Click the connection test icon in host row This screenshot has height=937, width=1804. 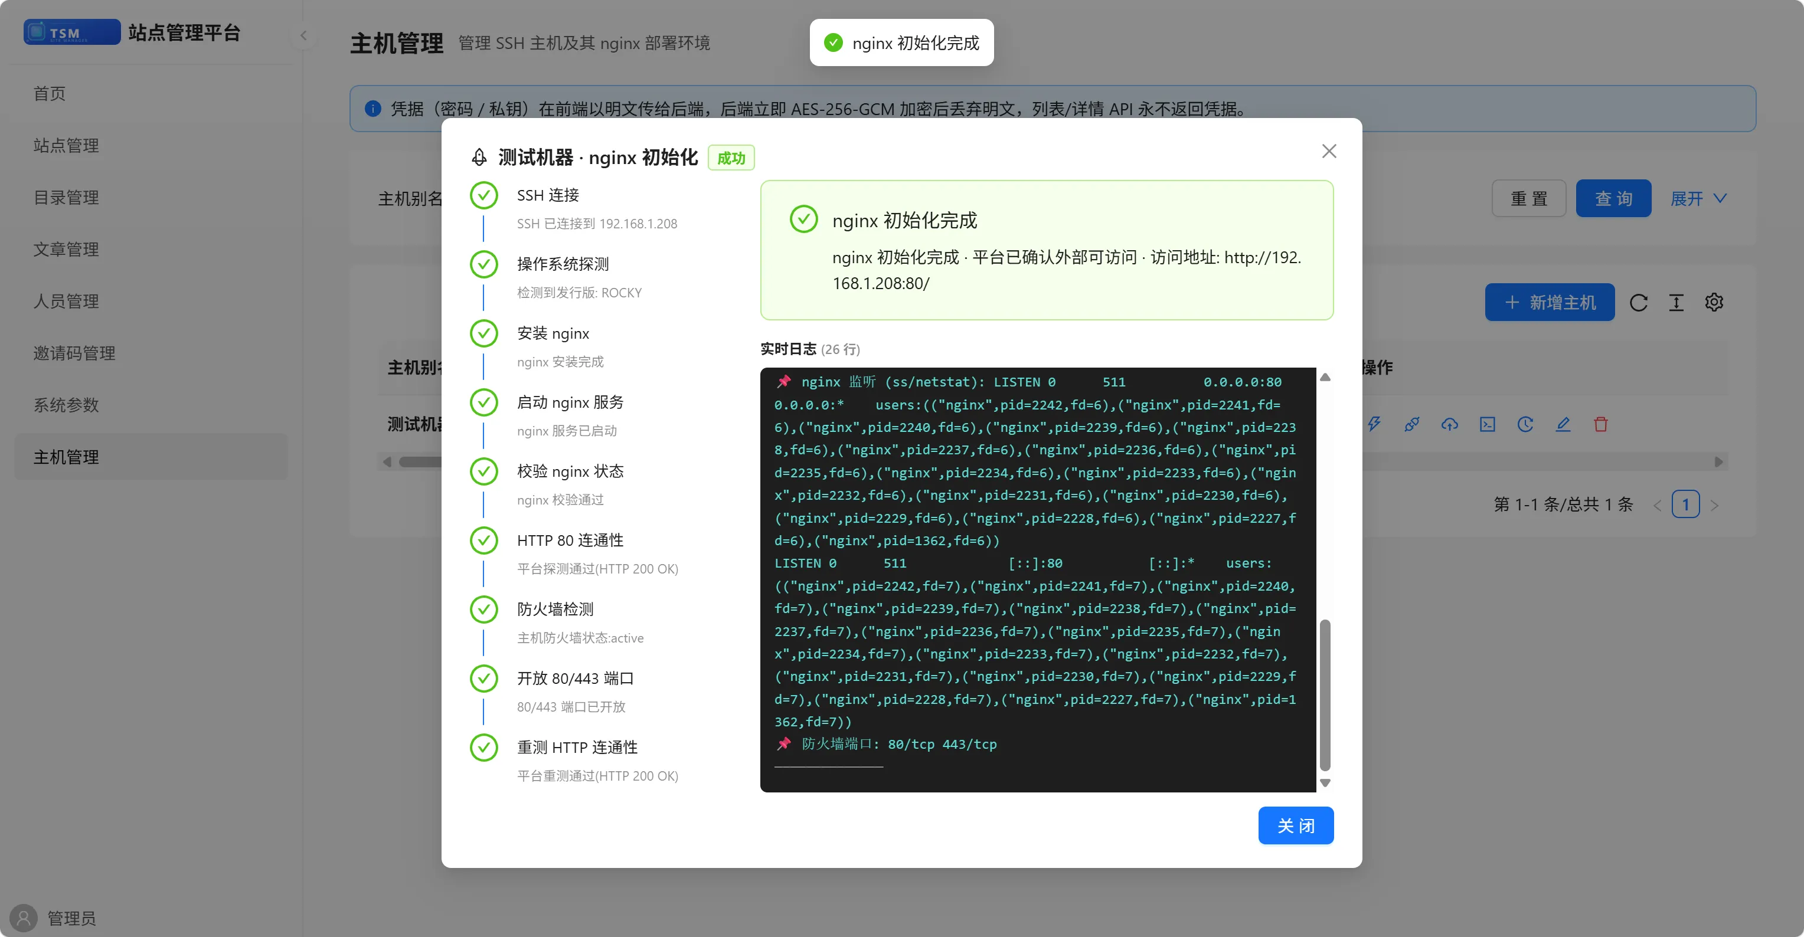point(1412,424)
